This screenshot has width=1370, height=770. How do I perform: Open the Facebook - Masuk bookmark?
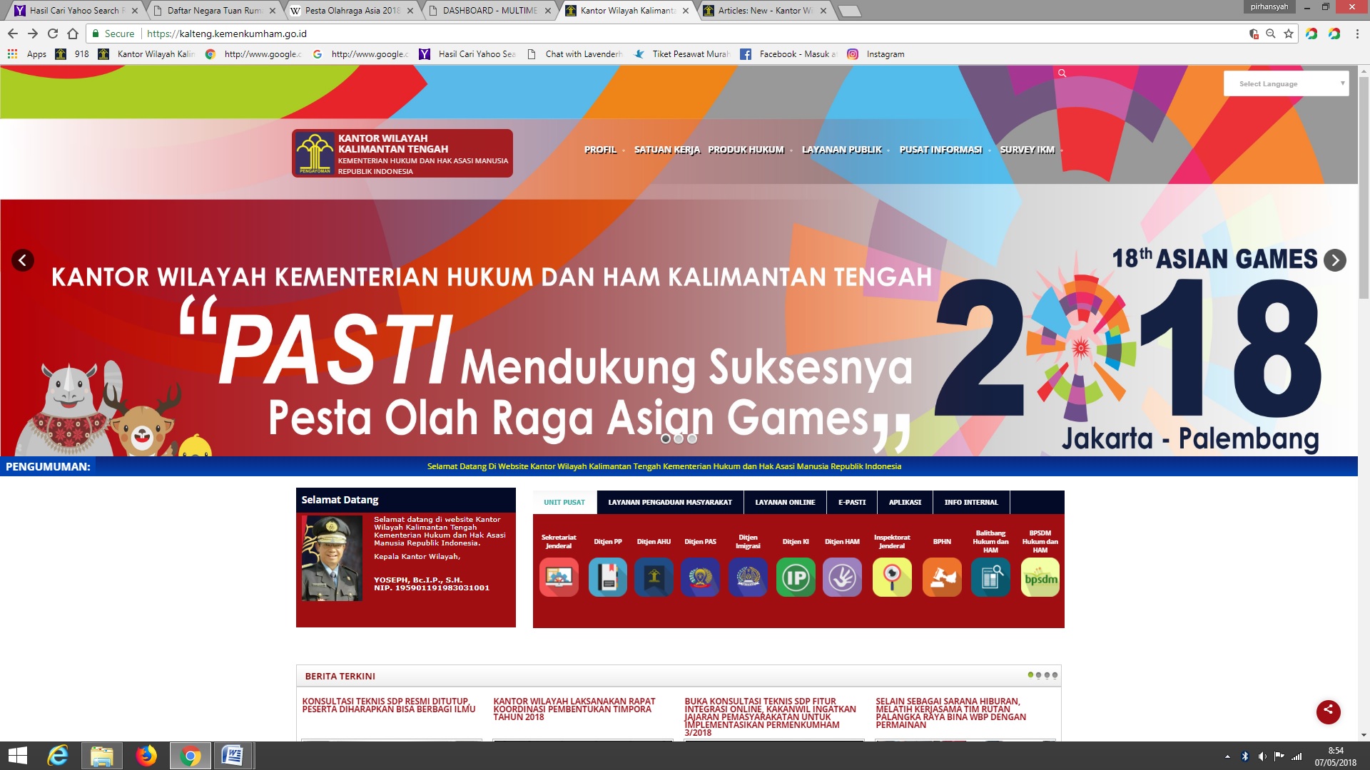point(788,54)
